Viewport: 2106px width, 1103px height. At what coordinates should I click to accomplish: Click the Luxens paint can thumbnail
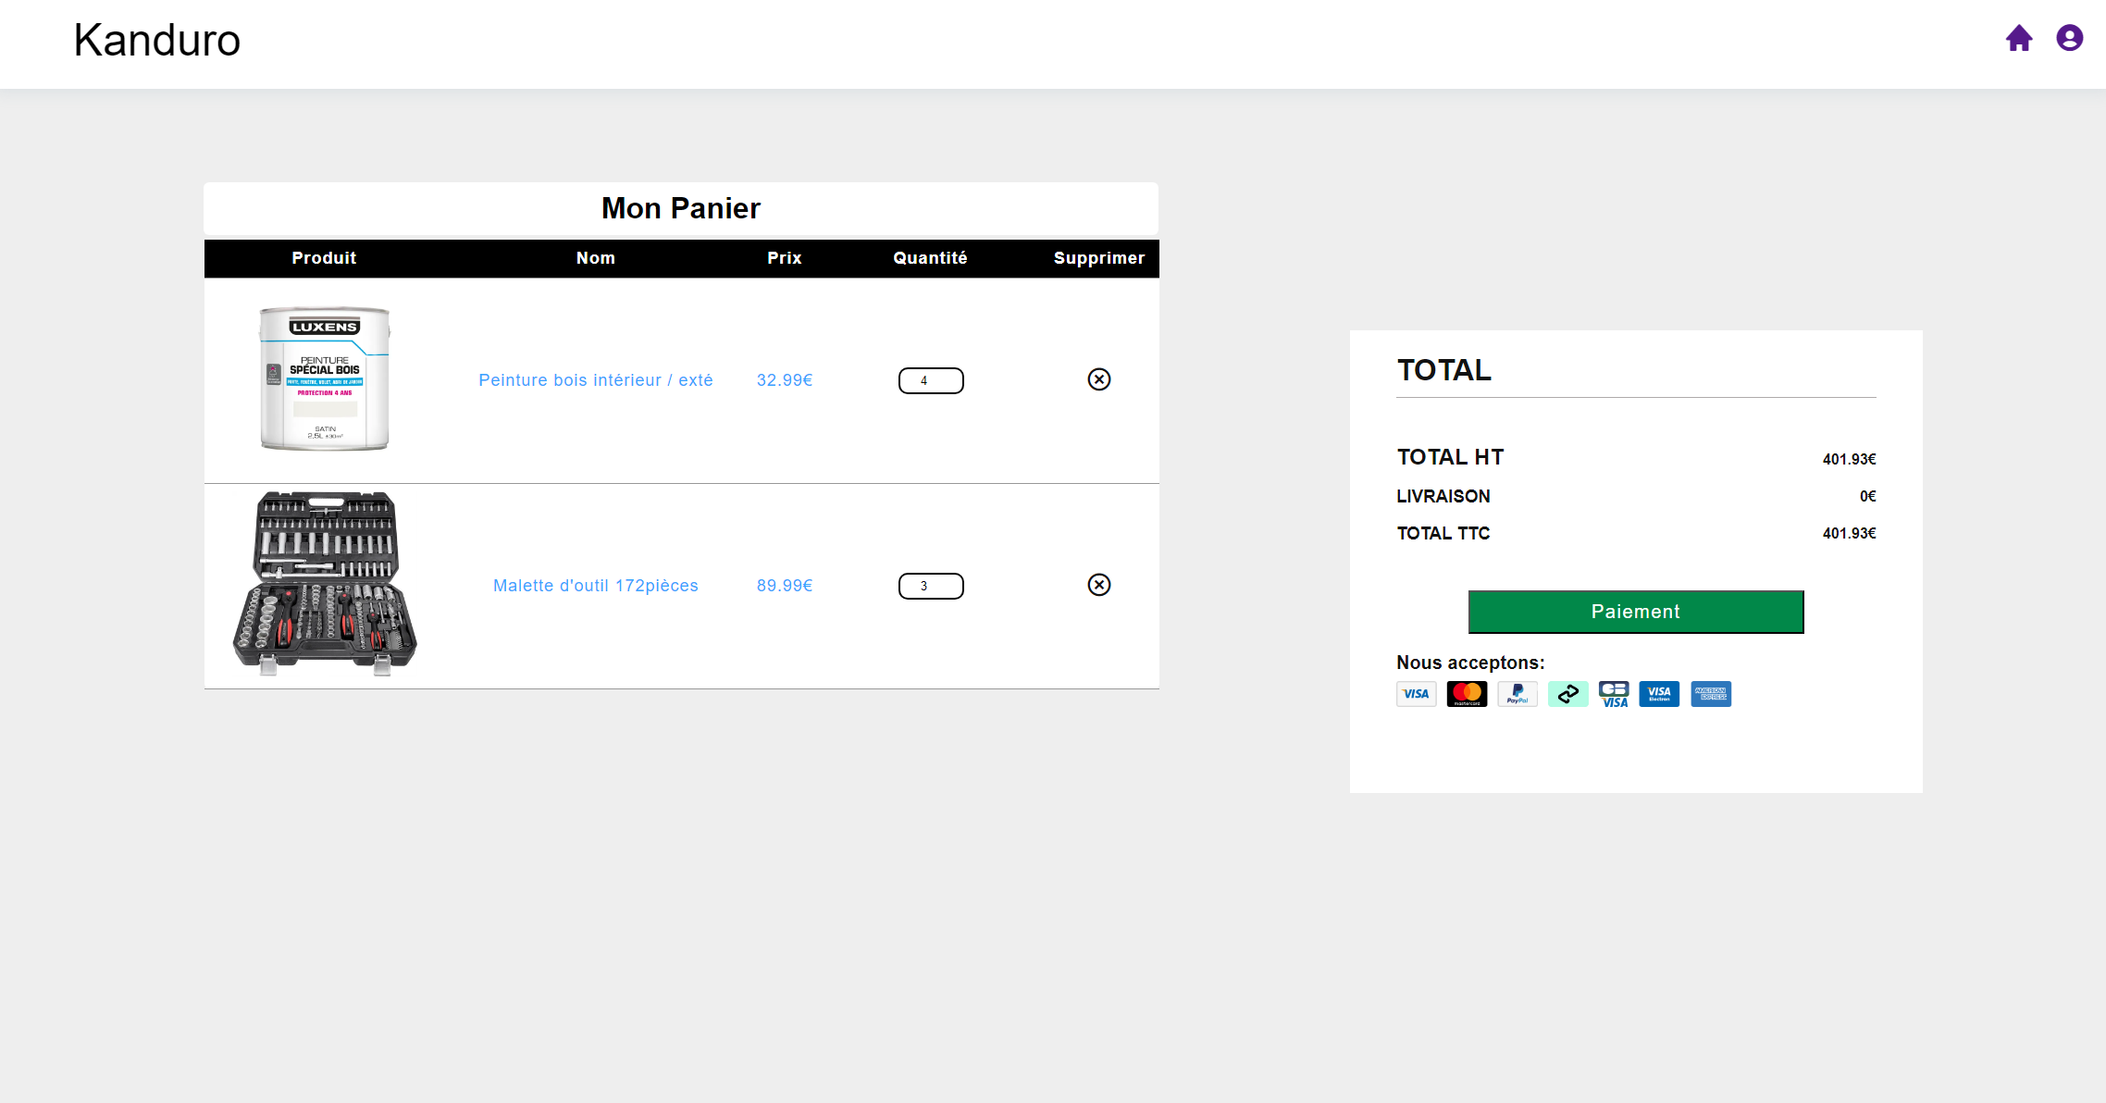(x=324, y=379)
